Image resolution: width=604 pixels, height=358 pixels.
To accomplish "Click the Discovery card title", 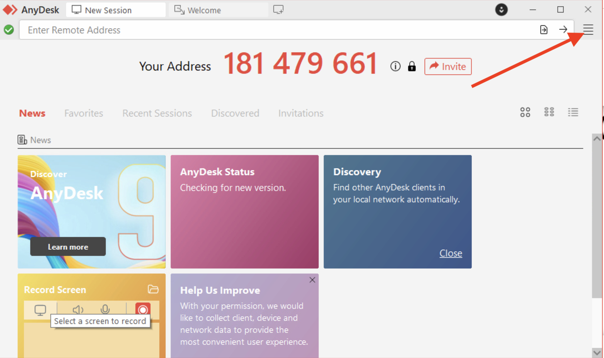I will [x=357, y=172].
